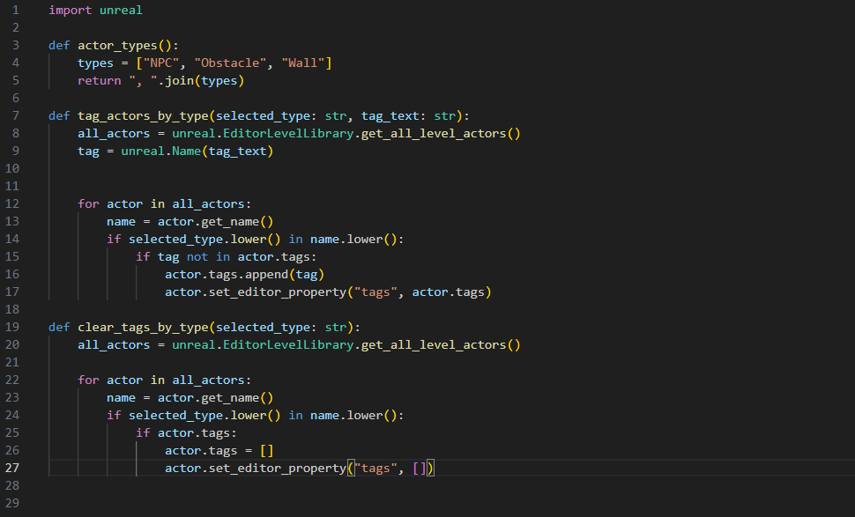Click get_all_level_actors on line 20

(434, 345)
